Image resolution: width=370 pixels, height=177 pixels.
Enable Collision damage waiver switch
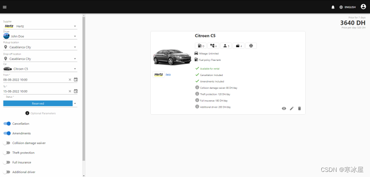[6, 143]
